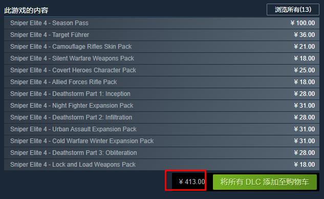Click the 此游戏的内容 section heading
324x199 pixels.
tap(26, 10)
